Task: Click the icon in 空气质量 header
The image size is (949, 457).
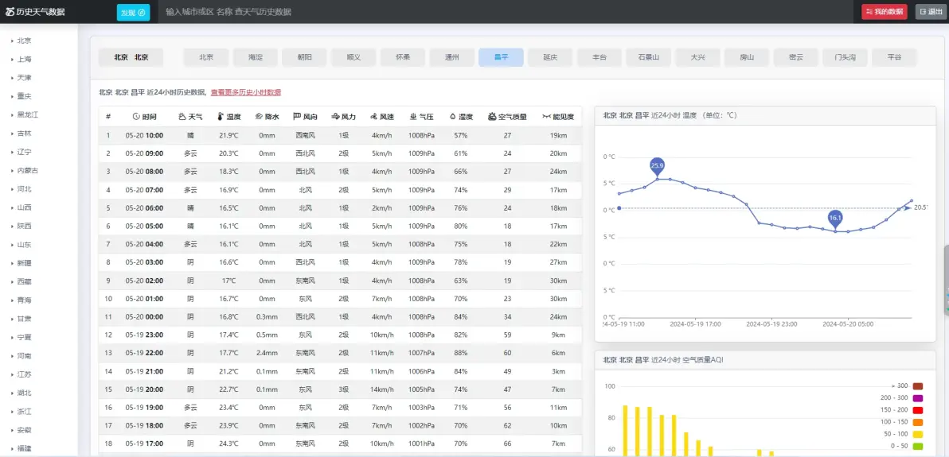Action: pos(492,117)
